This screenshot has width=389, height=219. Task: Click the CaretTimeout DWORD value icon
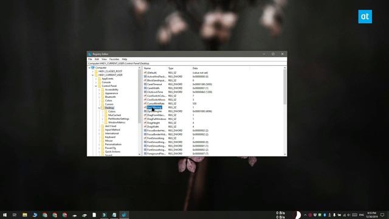point(145,84)
